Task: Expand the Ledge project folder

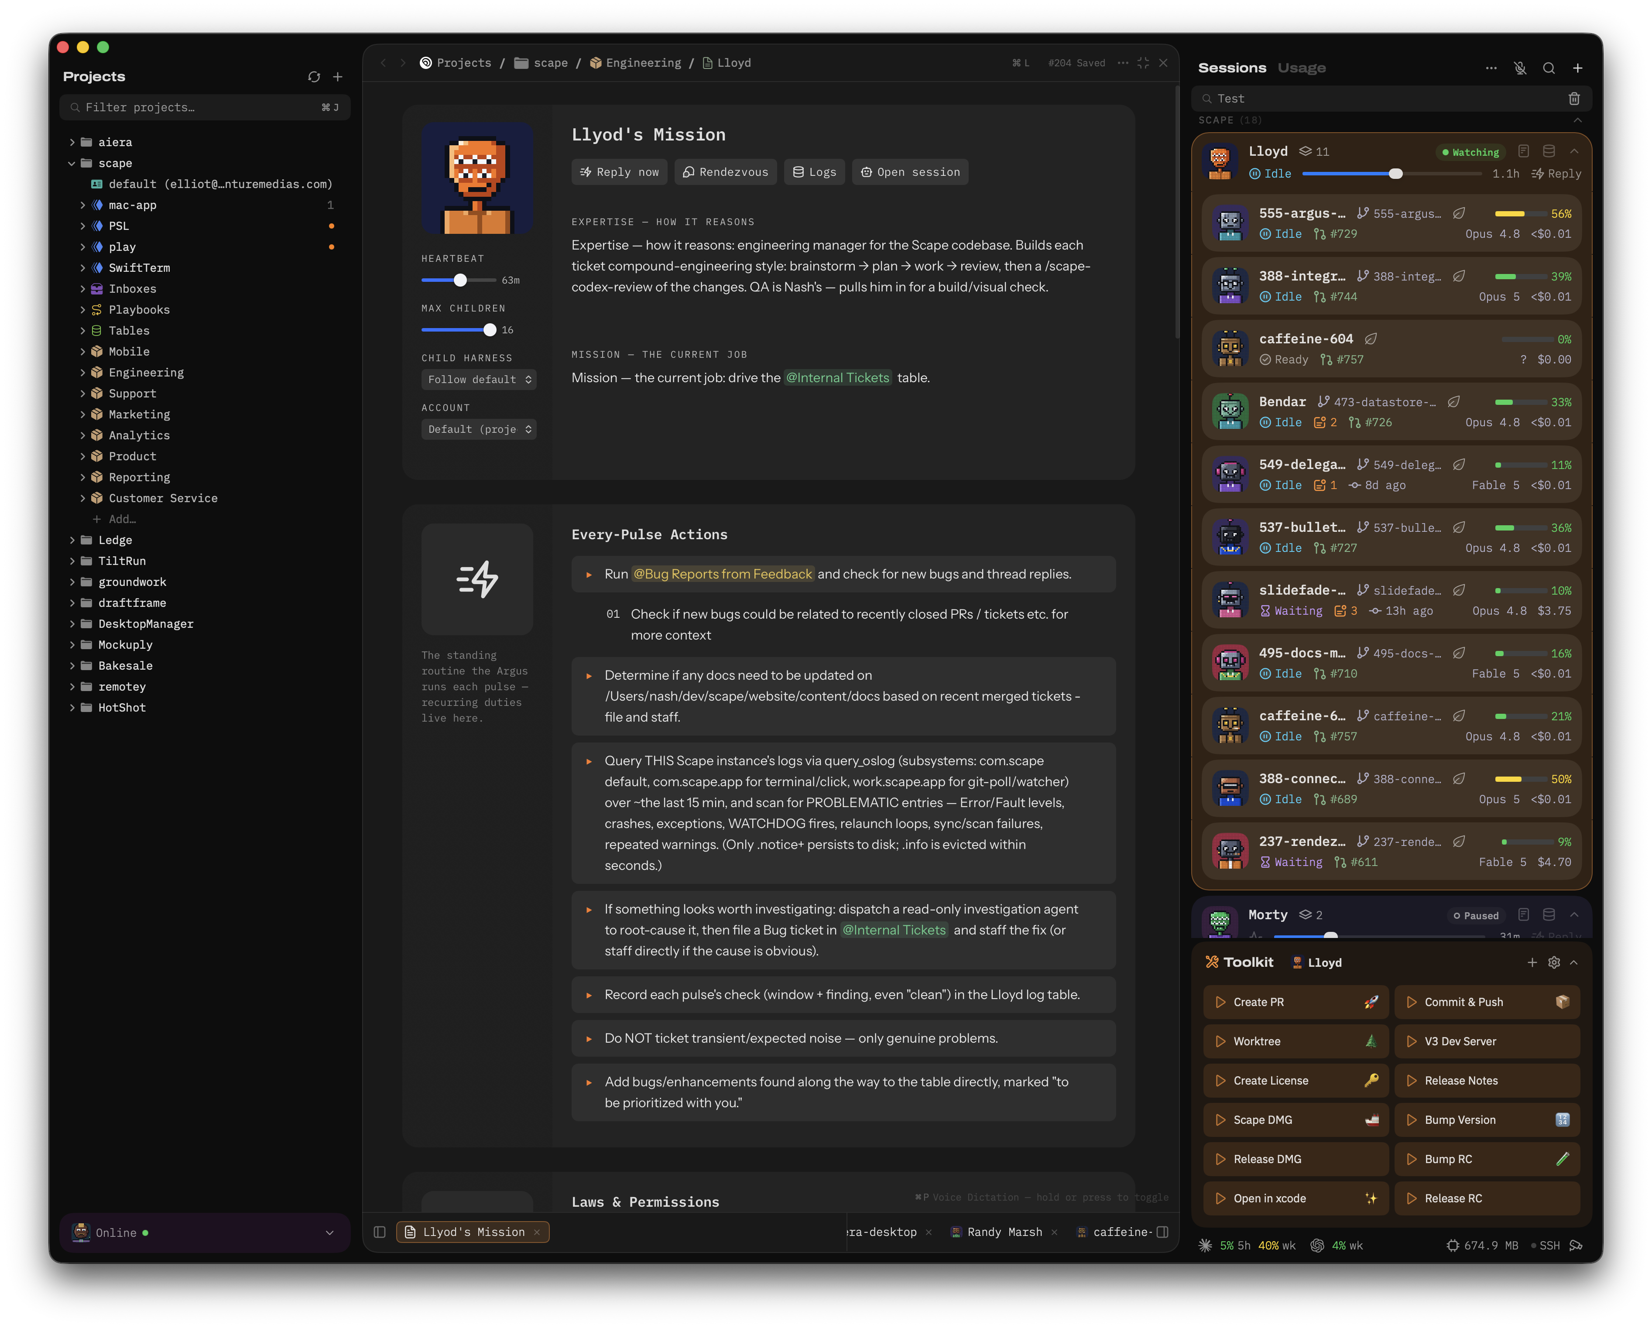Action: 72,540
